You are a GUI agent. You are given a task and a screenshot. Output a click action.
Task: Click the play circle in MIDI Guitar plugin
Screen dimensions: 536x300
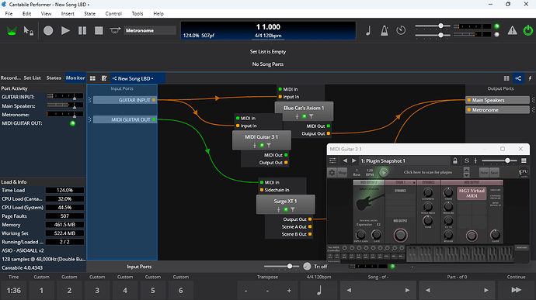point(384,172)
